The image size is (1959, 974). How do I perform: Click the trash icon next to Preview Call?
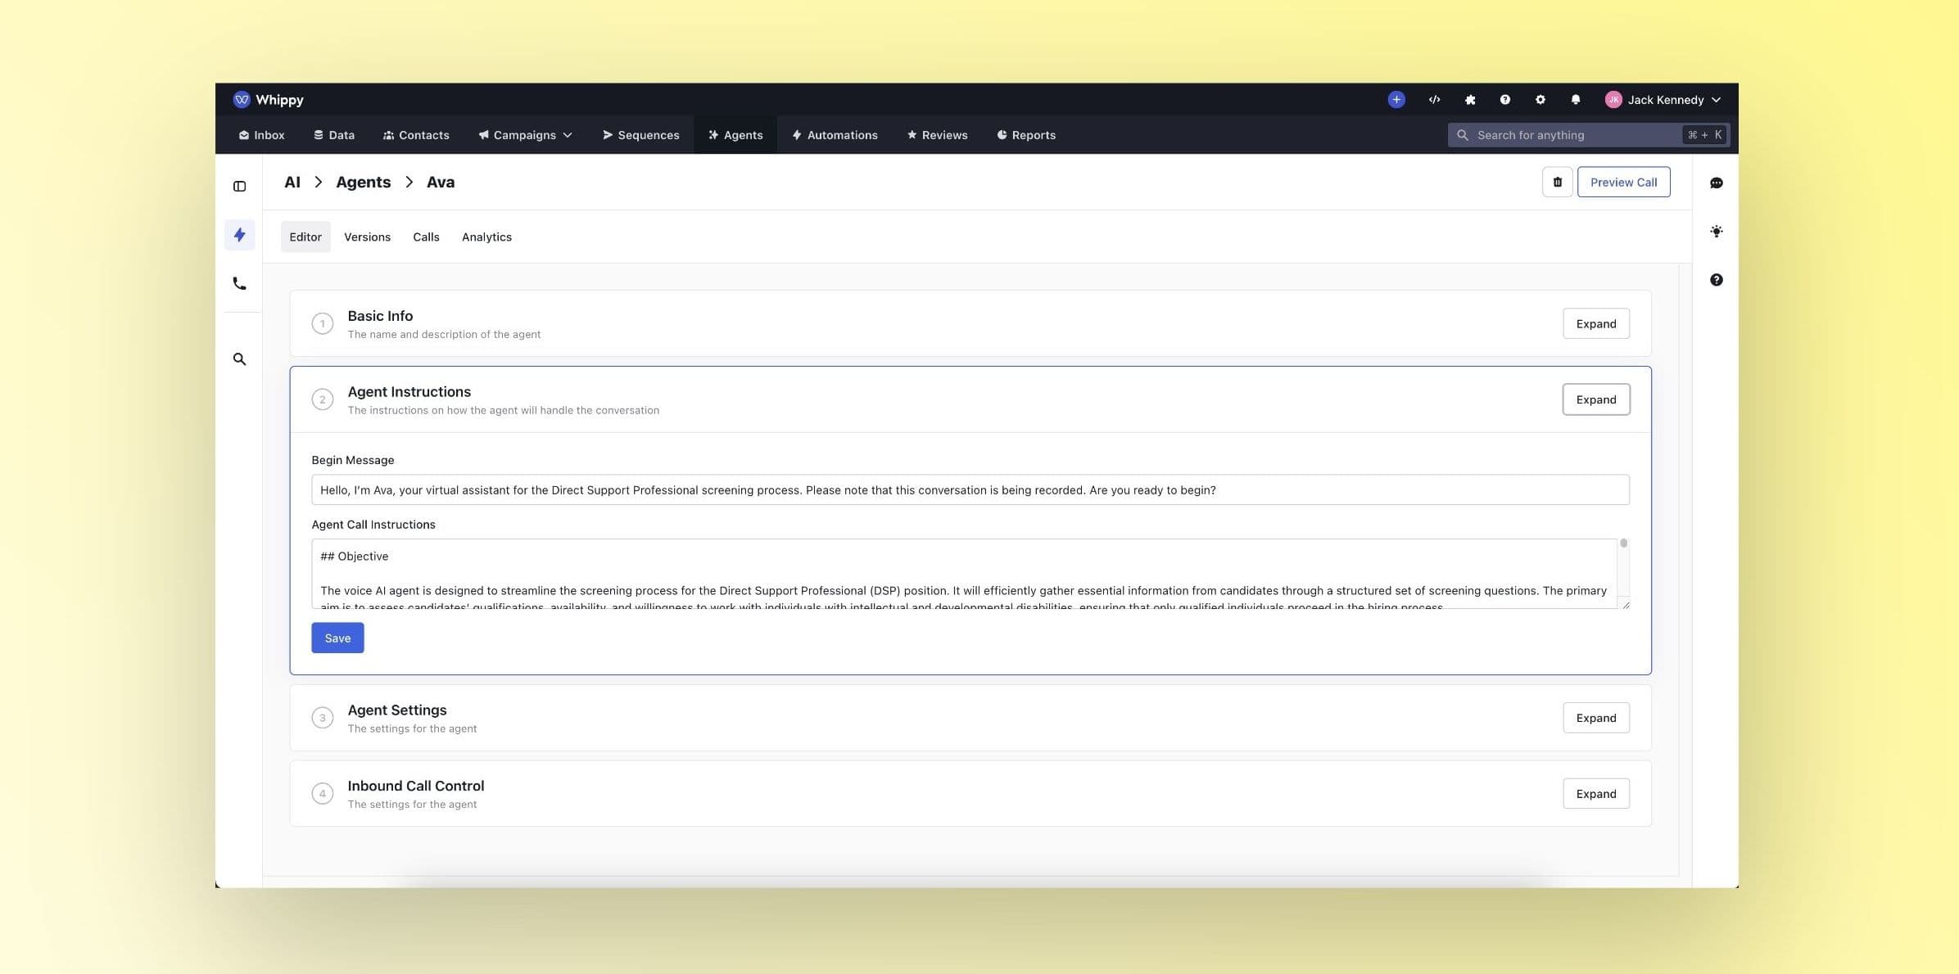[1557, 182]
